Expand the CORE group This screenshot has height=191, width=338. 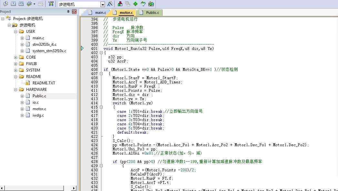click(x=15, y=57)
